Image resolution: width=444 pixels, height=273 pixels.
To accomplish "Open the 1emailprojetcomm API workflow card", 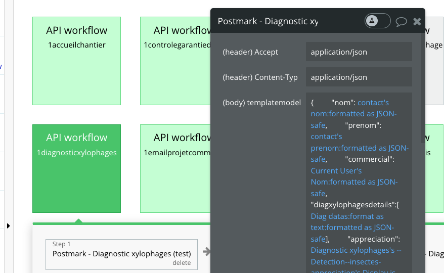I will coord(175,168).
